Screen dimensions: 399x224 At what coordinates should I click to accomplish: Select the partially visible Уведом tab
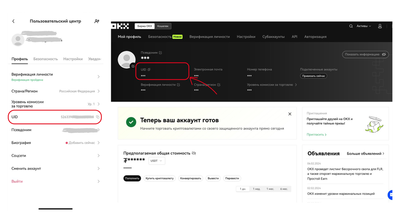(x=94, y=59)
